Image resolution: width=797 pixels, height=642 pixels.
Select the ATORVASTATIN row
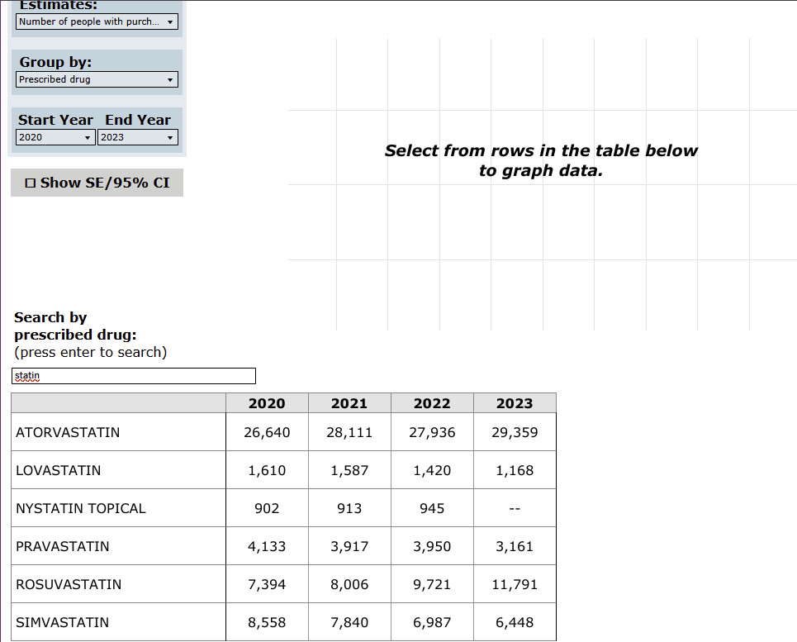68,432
